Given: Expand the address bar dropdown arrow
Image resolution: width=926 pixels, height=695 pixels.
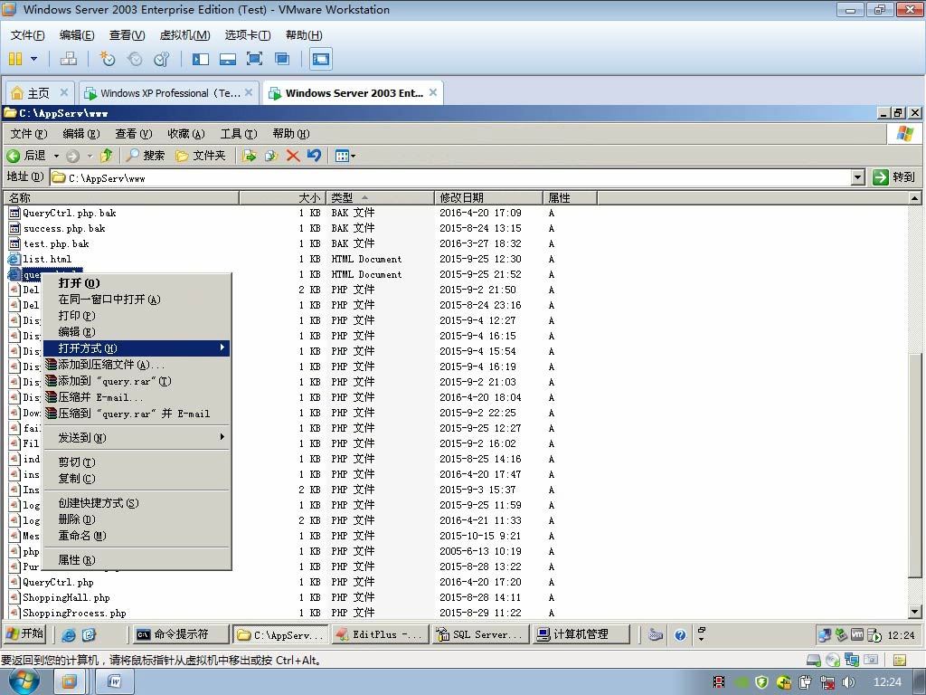Looking at the screenshot, I should pyautogui.click(x=858, y=177).
